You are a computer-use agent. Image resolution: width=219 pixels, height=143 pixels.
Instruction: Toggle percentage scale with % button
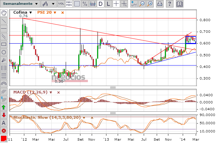[x=85, y=4]
